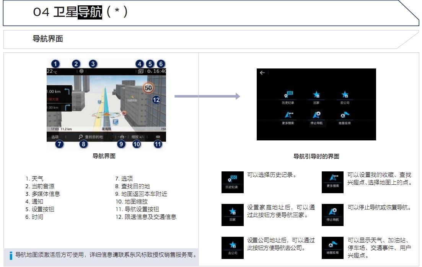The width and height of the screenshot is (422, 267).
Task: Tap the 16:40 clock display
Action: (x=160, y=72)
